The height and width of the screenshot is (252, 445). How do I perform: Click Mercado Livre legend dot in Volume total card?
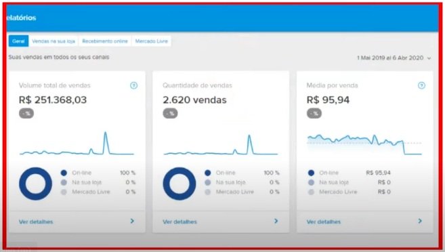[64, 192]
